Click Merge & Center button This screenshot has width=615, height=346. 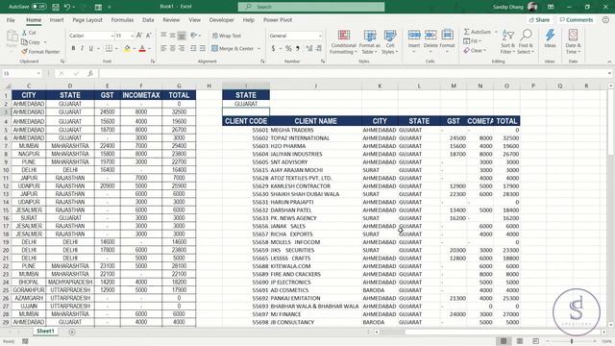point(233,48)
